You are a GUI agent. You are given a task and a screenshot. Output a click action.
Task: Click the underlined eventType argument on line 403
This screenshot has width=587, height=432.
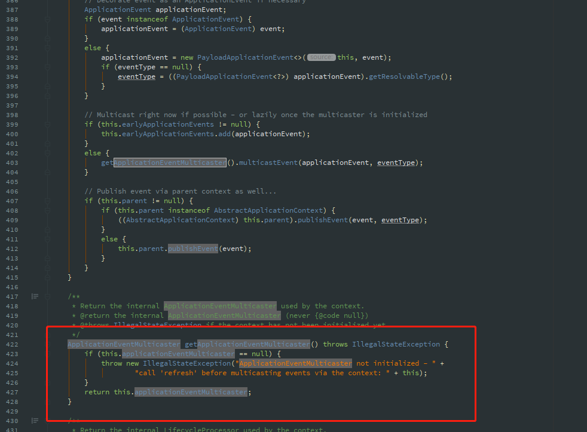(x=396, y=163)
